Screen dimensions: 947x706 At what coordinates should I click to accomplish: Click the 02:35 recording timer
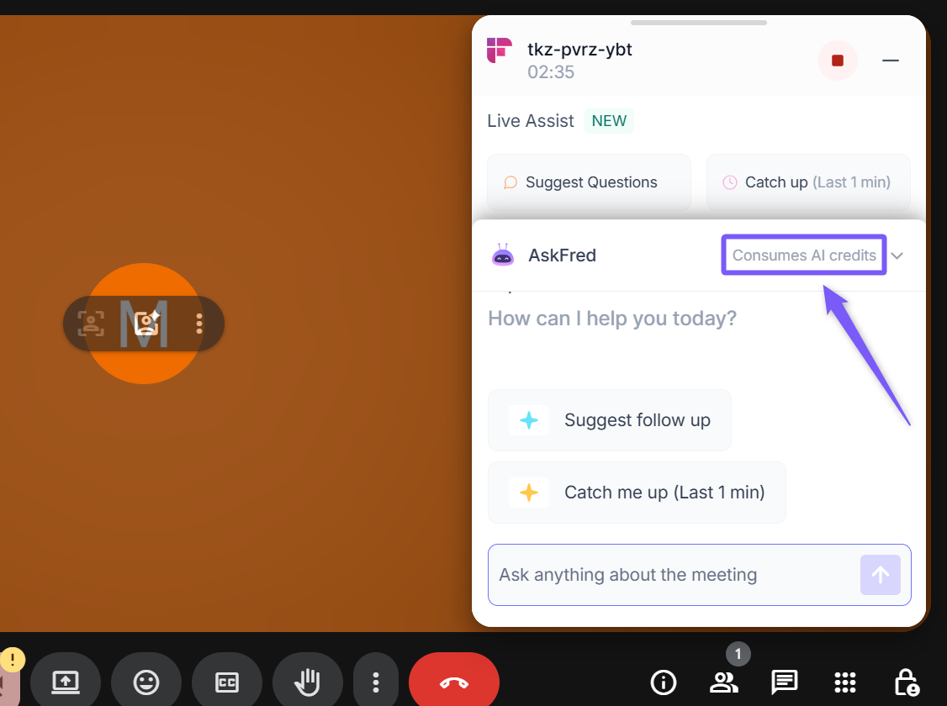(551, 71)
